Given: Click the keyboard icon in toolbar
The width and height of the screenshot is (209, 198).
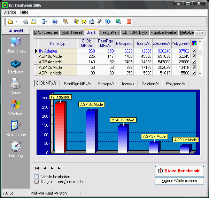Looking at the screenshot, I should click(x=100, y=22).
